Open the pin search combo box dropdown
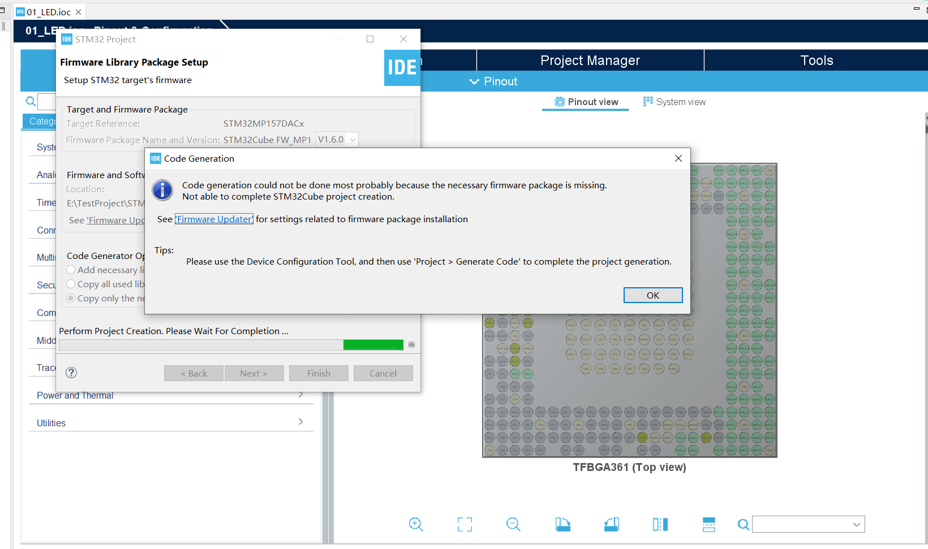The width and height of the screenshot is (928, 549). (x=857, y=524)
